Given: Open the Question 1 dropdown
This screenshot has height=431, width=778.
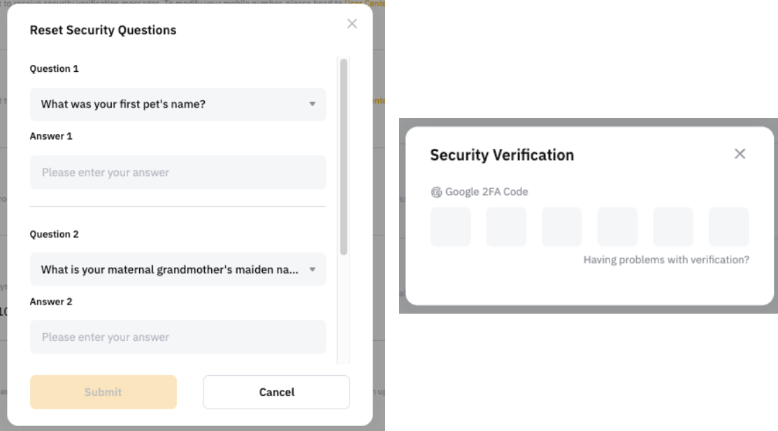Looking at the screenshot, I should (x=178, y=104).
